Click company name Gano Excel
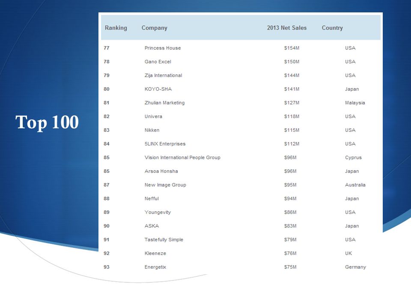 coord(158,62)
